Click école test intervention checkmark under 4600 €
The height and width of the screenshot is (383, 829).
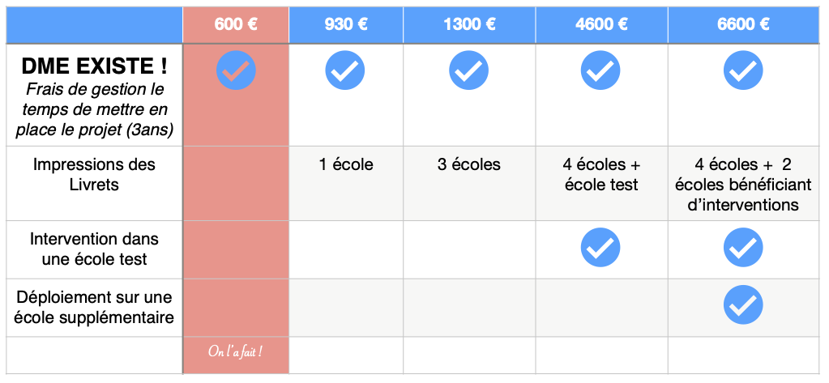click(x=600, y=247)
